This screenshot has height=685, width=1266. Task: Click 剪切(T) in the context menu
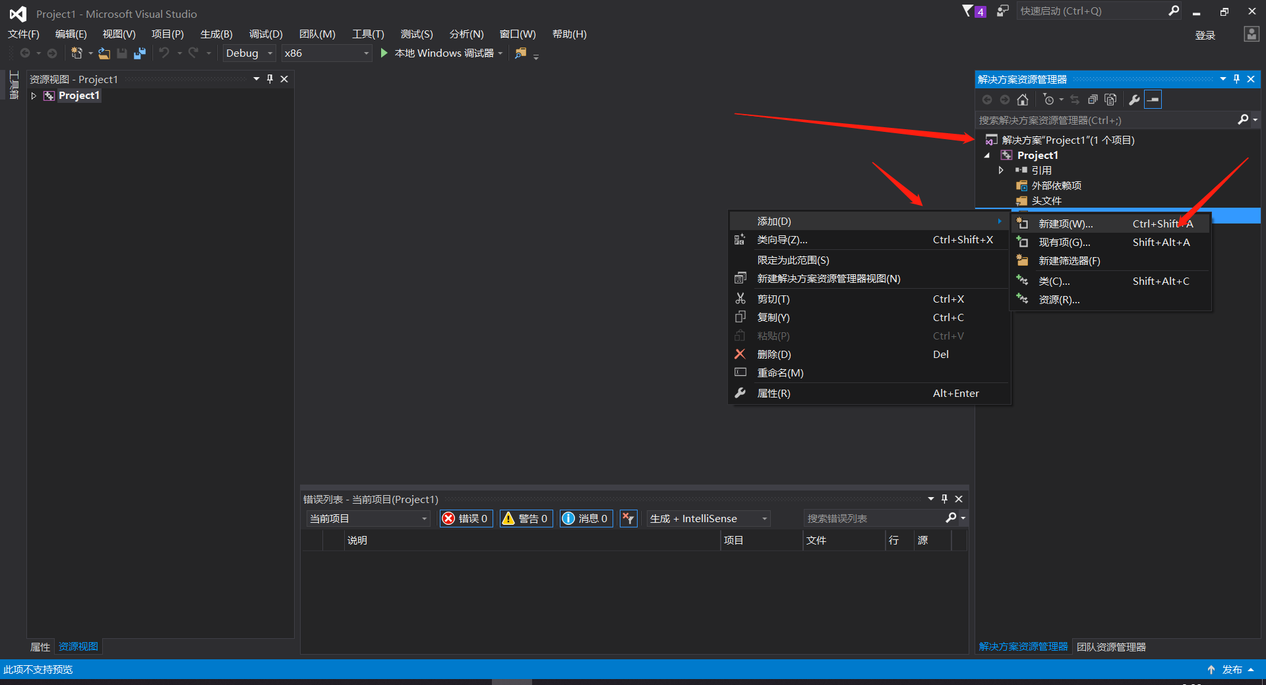pyautogui.click(x=869, y=299)
